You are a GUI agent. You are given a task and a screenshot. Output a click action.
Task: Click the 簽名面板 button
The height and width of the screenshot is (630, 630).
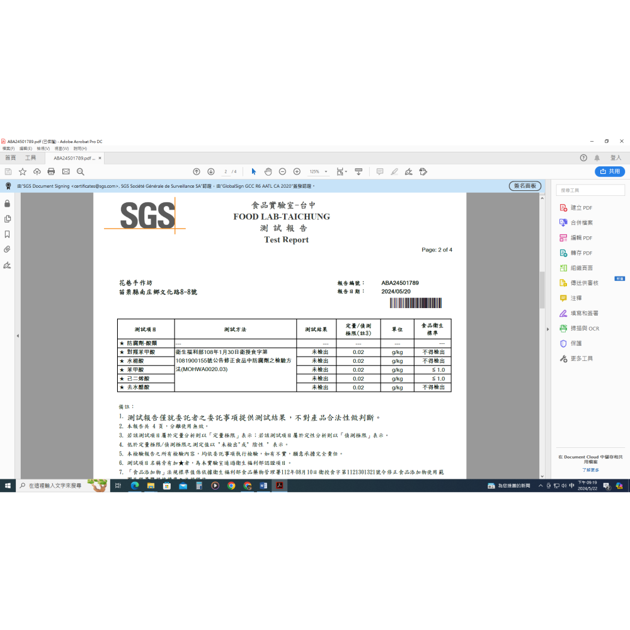[525, 186]
